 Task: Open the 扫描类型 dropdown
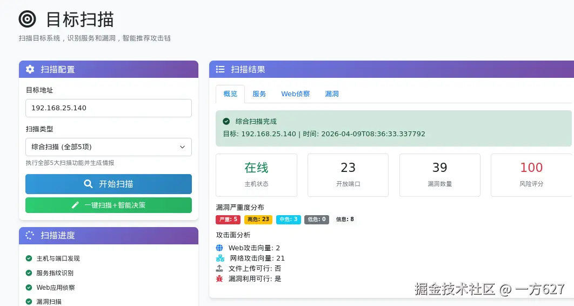(108, 147)
